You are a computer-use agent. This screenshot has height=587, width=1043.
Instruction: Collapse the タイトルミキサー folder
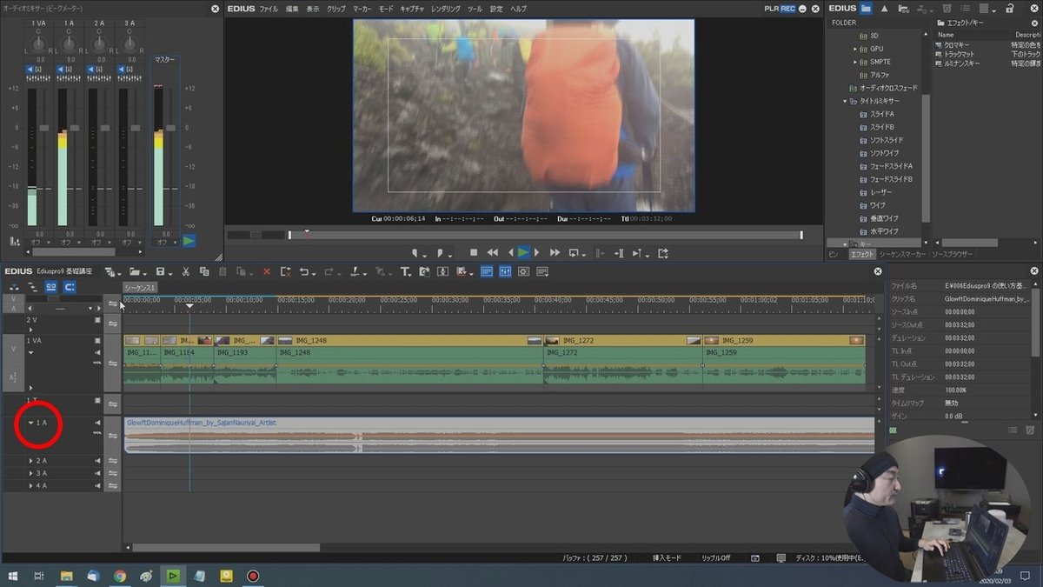point(844,101)
